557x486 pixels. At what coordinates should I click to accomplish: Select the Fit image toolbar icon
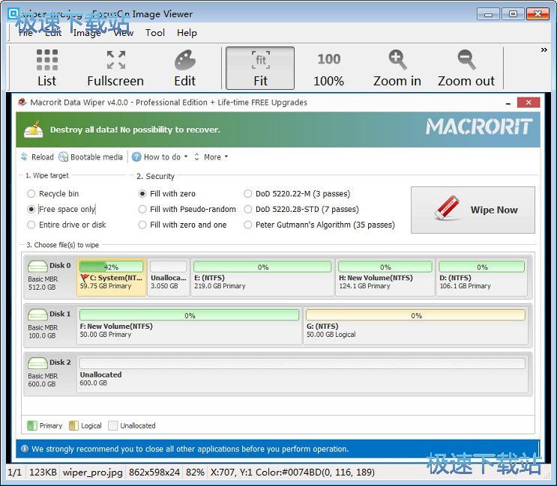tap(260, 61)
